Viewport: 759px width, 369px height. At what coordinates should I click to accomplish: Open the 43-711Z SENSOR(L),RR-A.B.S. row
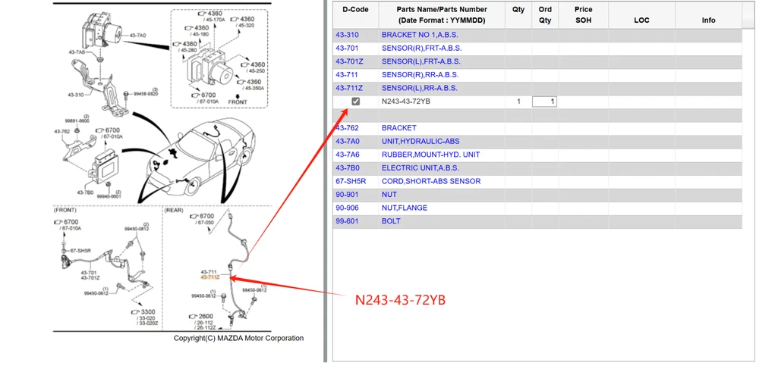(x=420, y=89)
